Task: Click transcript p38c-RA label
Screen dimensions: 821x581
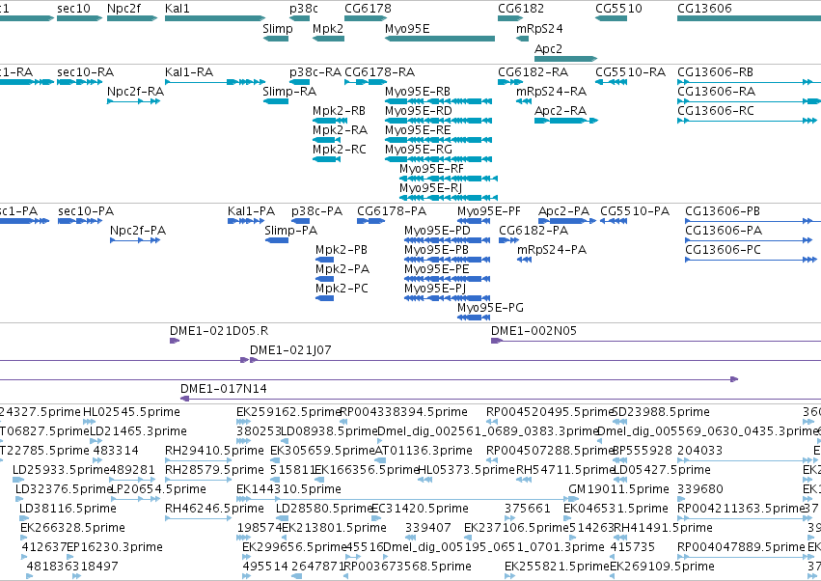Action: tap(315, 72)
